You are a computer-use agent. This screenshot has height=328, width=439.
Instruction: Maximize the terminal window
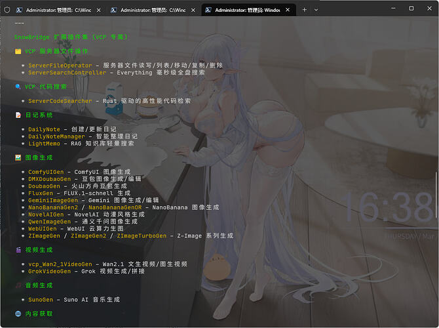click(411, 9)
